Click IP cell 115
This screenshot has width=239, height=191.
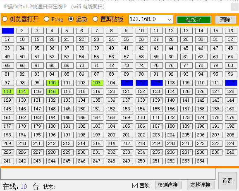[38, 92]
